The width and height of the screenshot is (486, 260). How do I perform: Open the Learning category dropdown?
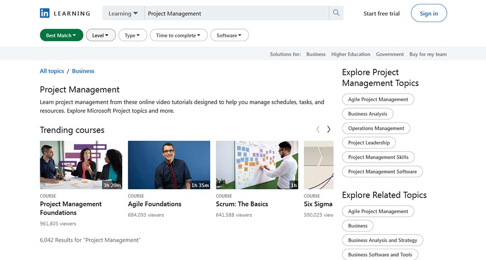123,13
